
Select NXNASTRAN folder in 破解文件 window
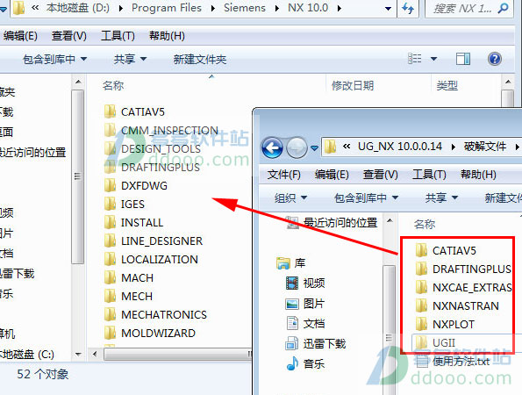click(x=457, y=305)
